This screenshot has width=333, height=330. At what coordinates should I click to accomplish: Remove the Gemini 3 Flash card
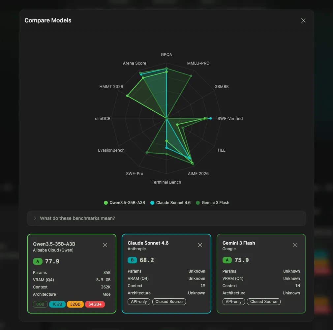[x=294, y=245]
